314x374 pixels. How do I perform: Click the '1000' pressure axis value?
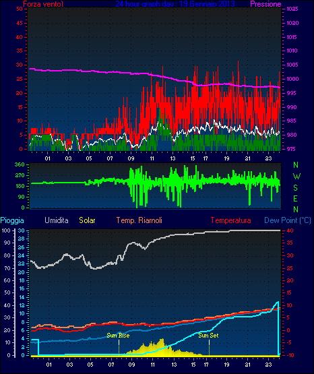coord(292,79)
